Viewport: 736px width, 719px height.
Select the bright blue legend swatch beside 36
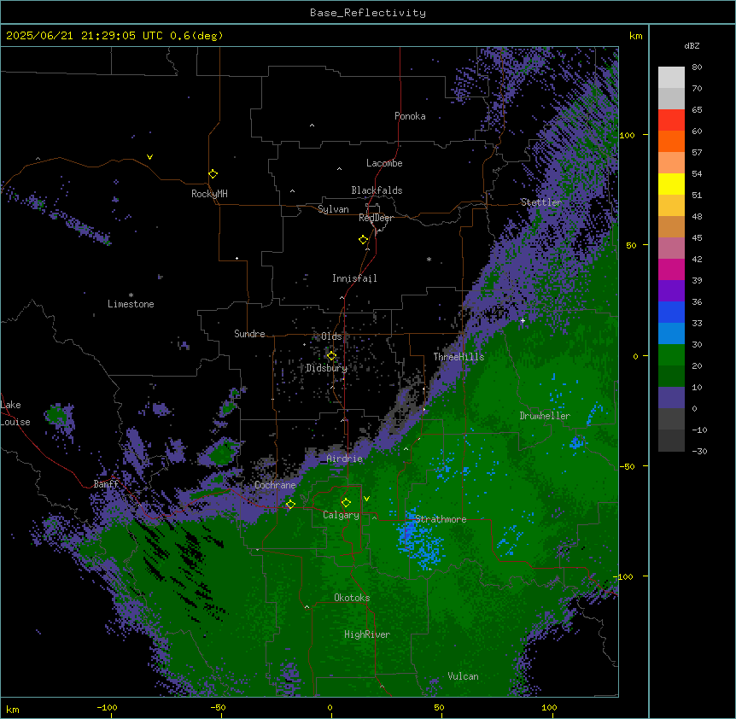tap(671, 313)
